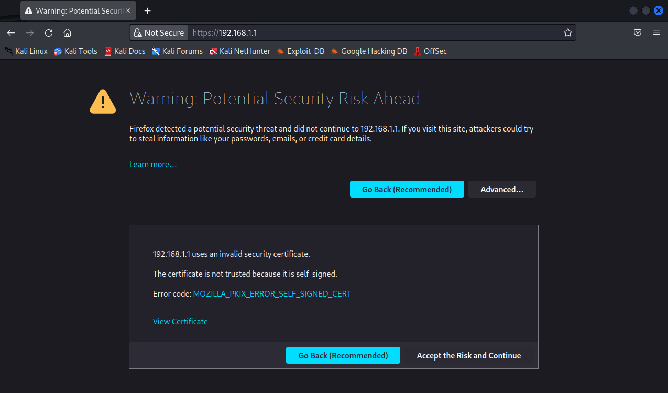
Task: Reload the current page
Action: click(49, 32)
